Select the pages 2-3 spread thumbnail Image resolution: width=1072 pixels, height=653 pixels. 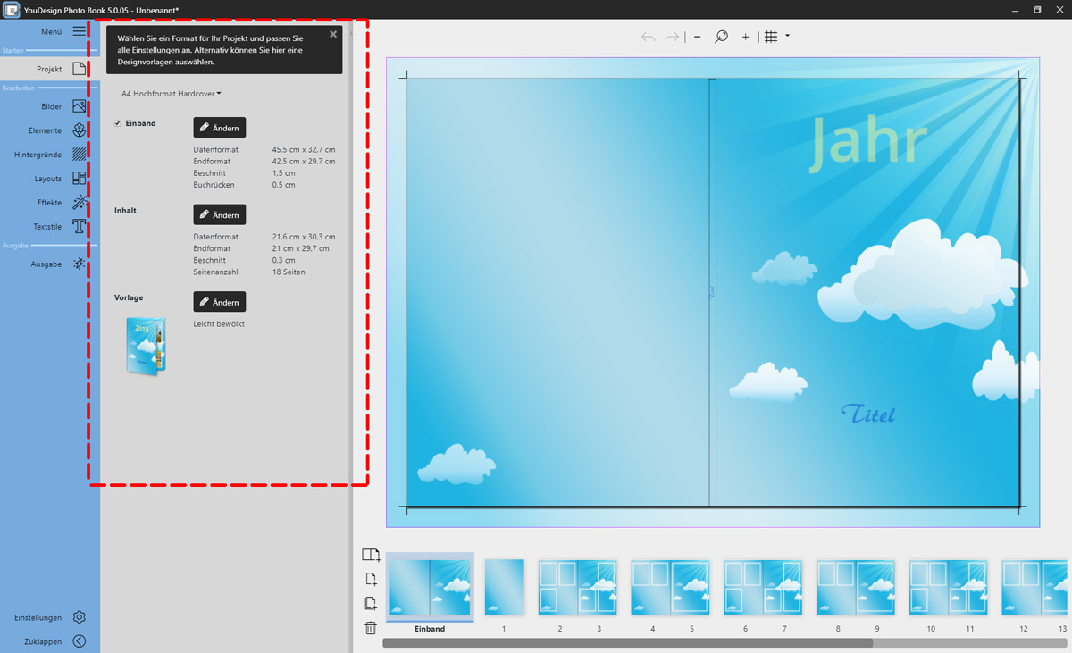point(577,588)
